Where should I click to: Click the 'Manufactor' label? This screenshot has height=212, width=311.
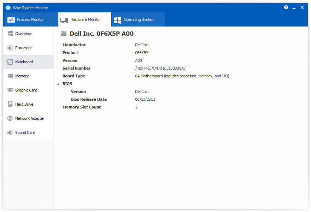[x=74, y=45]
